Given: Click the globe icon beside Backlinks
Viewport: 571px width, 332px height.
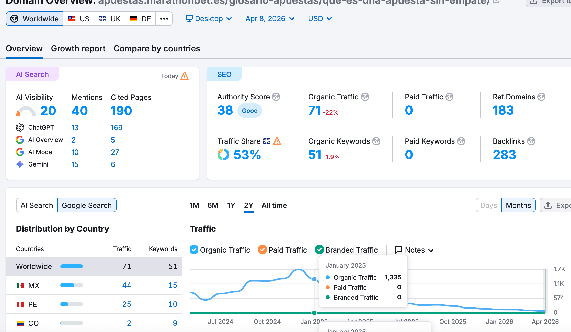Looking at the screenshot, I should coord(531,141).
